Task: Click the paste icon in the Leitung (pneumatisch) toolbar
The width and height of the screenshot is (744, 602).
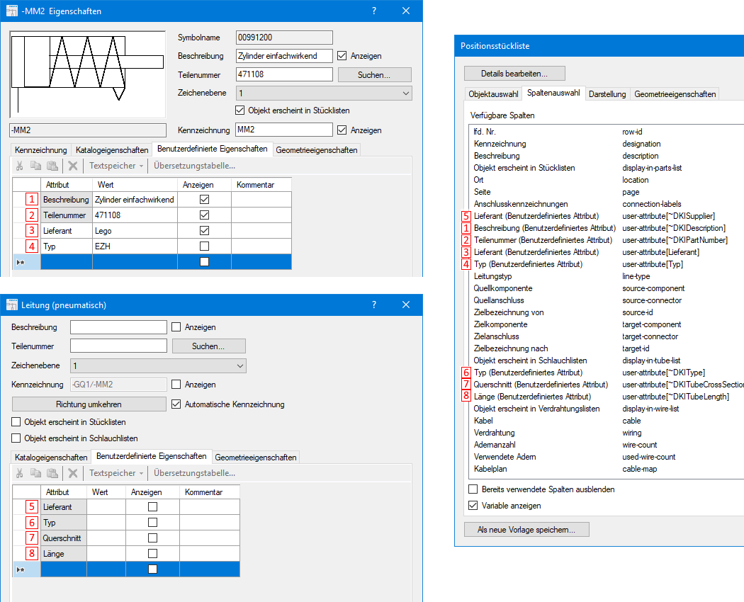Action: click(52, 473)
